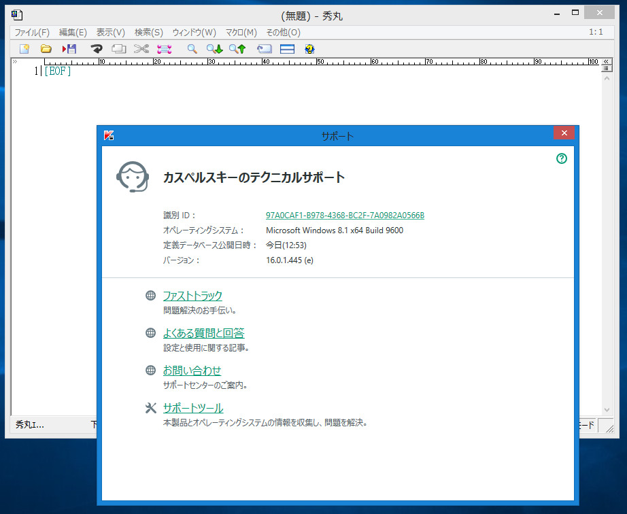Screen dimensions: 627x514
Task: Cut text with the scissors icon
Action: point(141,48)
